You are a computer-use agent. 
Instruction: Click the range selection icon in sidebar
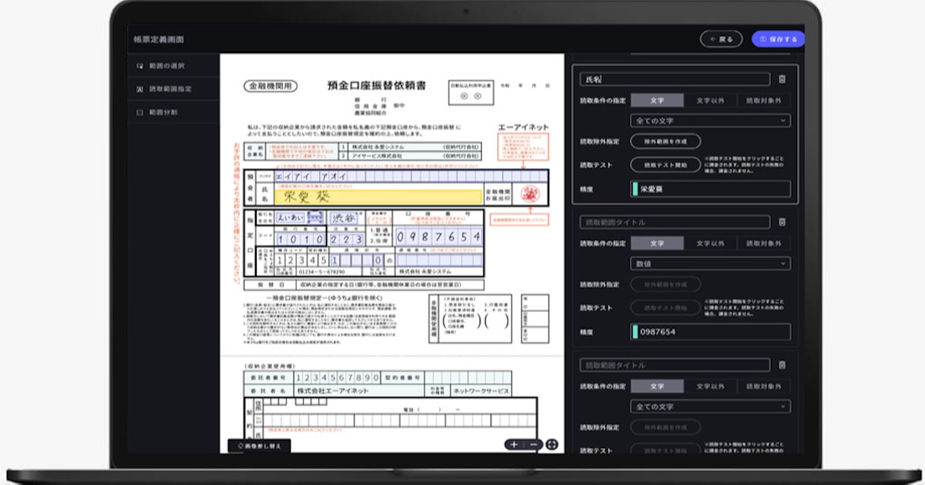[x=140, y=66]
